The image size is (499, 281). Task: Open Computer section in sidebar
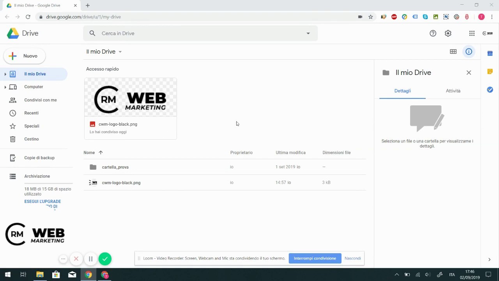tap(34, 87)
